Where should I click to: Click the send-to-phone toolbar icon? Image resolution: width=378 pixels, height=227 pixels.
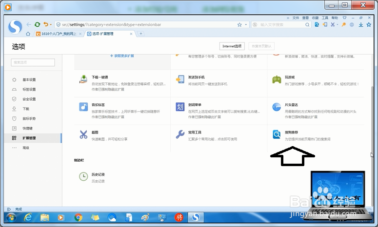tap(325, 24)
